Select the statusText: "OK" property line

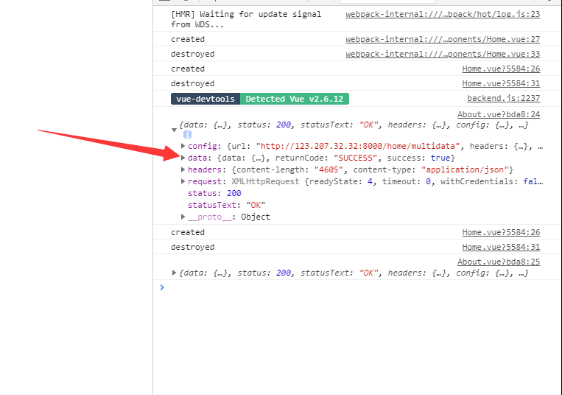click(227, 205)
